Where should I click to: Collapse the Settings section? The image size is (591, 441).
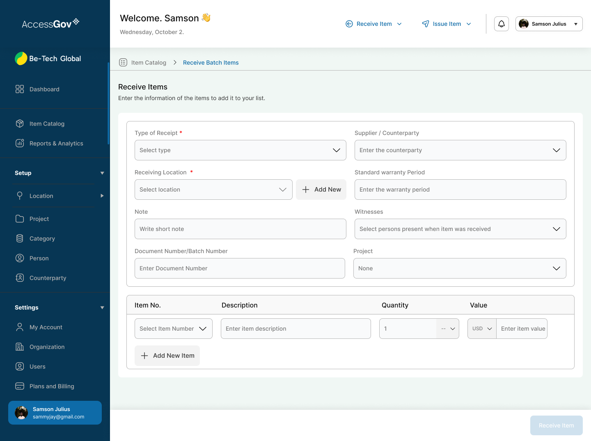coord(102,308)
